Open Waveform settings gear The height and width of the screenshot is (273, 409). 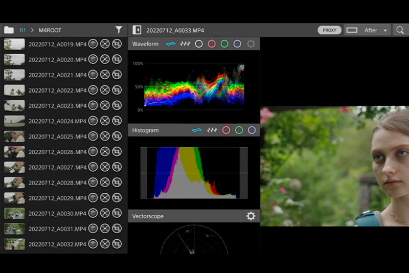pos(251,44)
